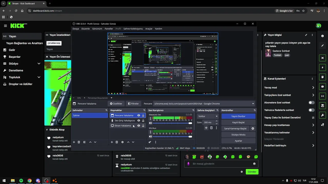Toggle visibility of Pencere Yakalama source
Viewport: 328px width, 184px height.
[139, 116]
